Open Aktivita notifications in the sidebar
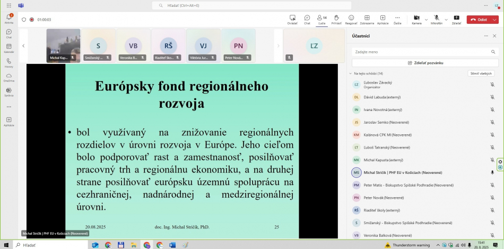Image resolution: width=504 pixels, height=249 pixels. 9,19
